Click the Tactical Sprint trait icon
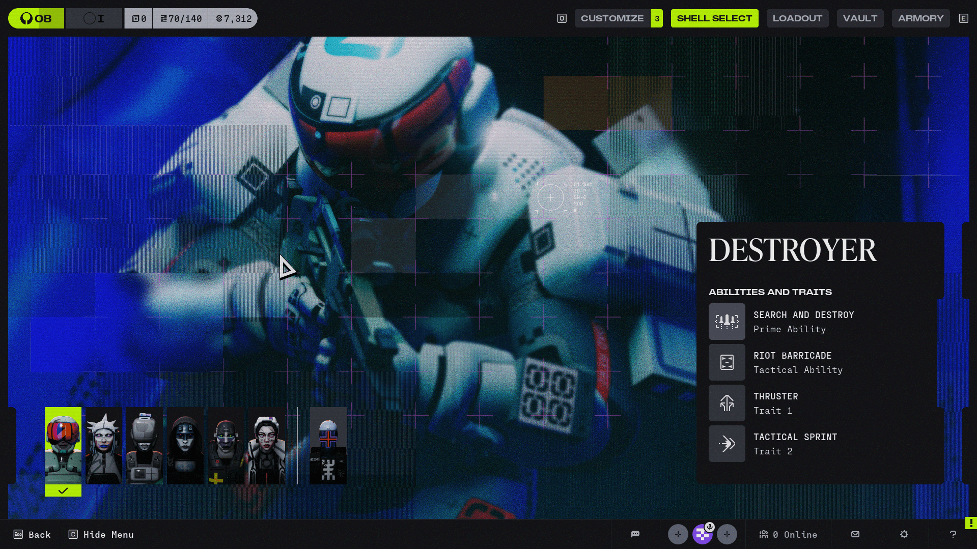The image size is (977, 549). [727, 444]
